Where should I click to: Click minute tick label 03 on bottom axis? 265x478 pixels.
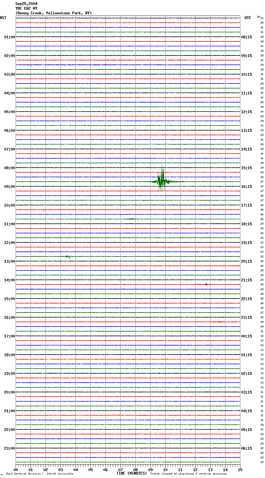click(60, 470)
